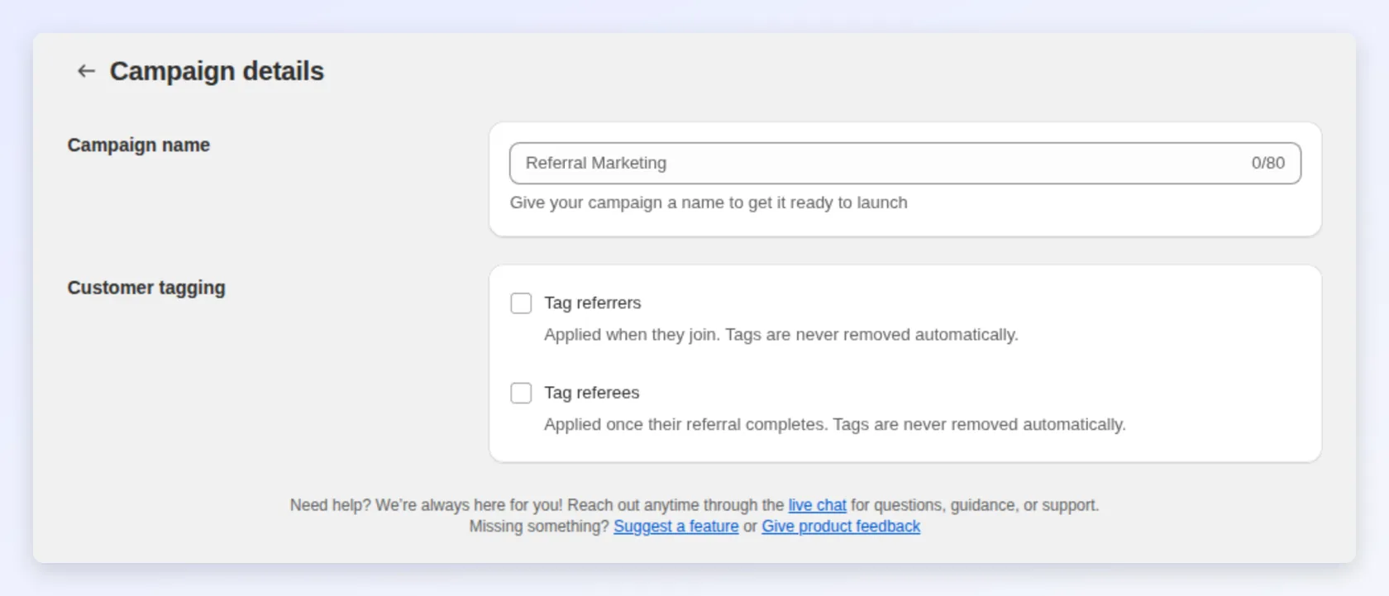The image size is (1389, 596).
Task: Click the 'Applied once their referral completes' description
Action: click(x=835, y=424)
